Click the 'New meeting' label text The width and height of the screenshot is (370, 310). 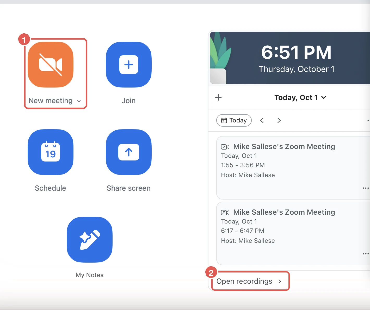[51, 101]
